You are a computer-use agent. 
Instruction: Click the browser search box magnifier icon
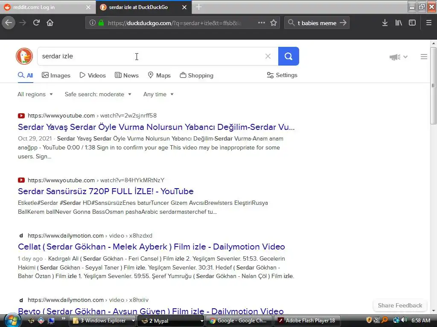point(291,23)
